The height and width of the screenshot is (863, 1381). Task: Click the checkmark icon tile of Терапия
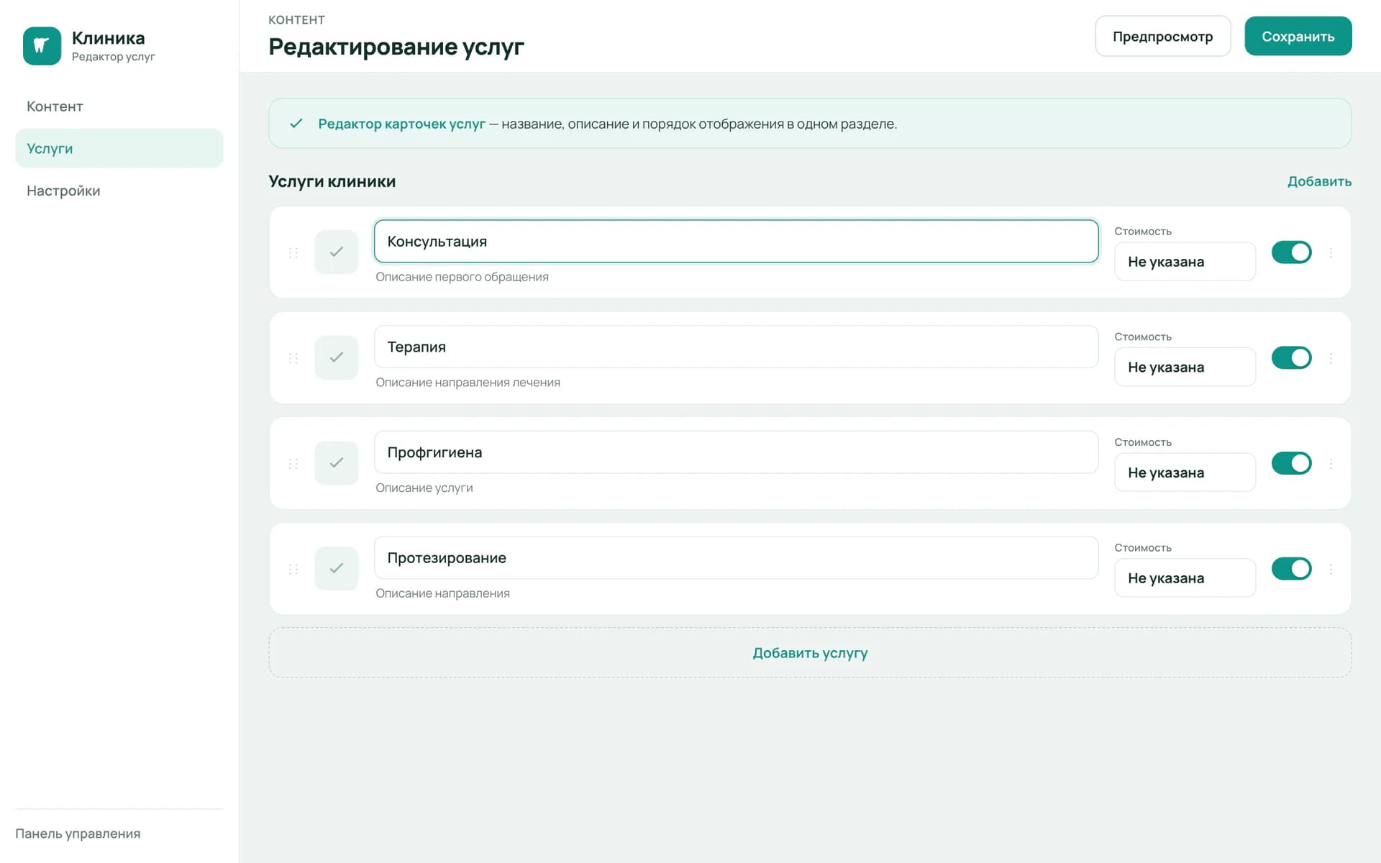(337, 357)
